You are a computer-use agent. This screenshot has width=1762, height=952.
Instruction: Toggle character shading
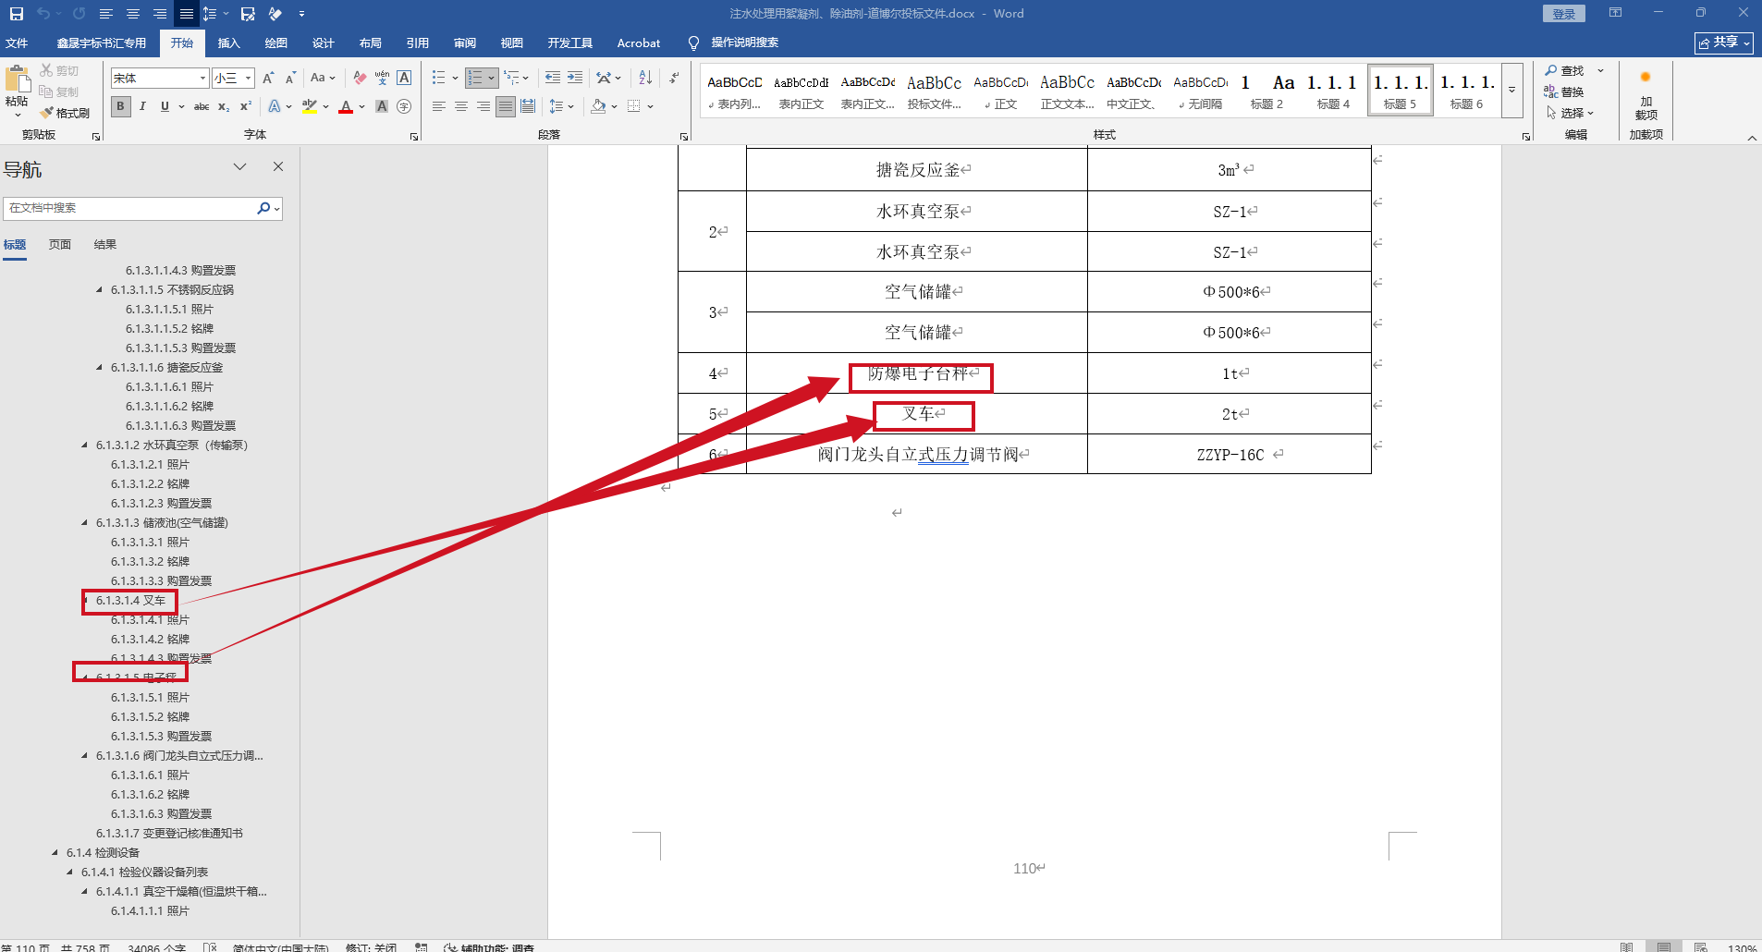pos(382,106)
